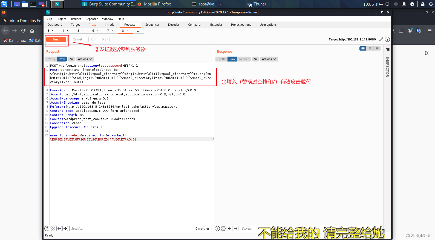This screenshot has width=435, height=240.
Task: Open the Window menu
Action: 108,19
